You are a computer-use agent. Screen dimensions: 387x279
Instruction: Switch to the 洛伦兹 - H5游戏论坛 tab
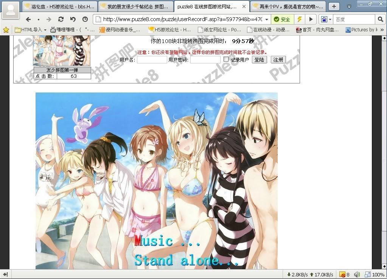click(60, 7)
